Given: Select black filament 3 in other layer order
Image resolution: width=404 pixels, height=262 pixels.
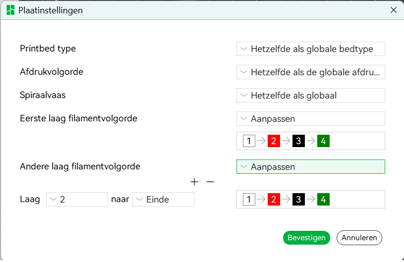Looking at the screenshot, I should point(298,200).
